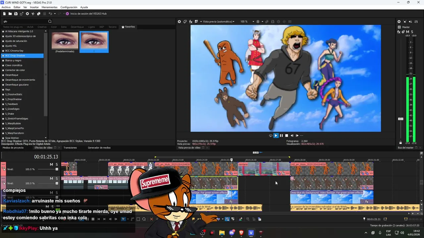
Task: Open video output FX icon in preview
Action: [x=191, y=21]
